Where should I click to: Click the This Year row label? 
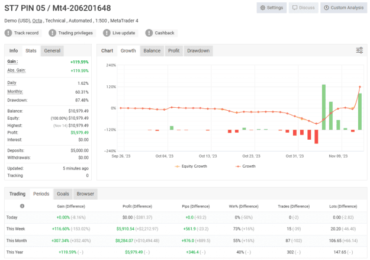click(x=15, y=252)
